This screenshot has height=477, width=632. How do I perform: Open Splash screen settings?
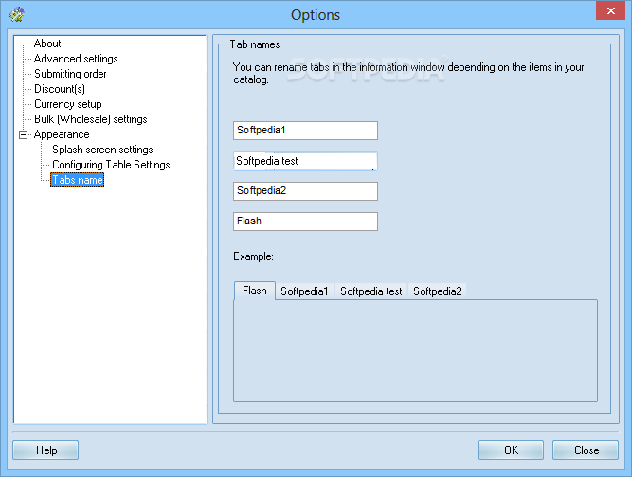(102, 150)
